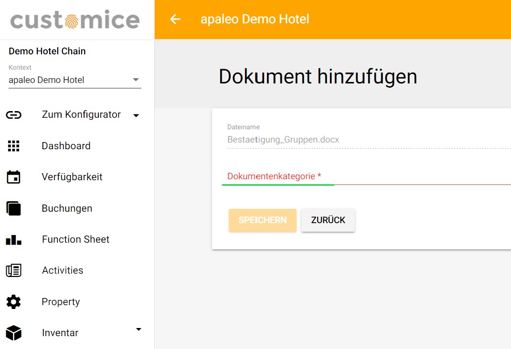Open Buchungen section
Image resolution: width=511 pixels, height=349 pixels.
click(67, 208)
